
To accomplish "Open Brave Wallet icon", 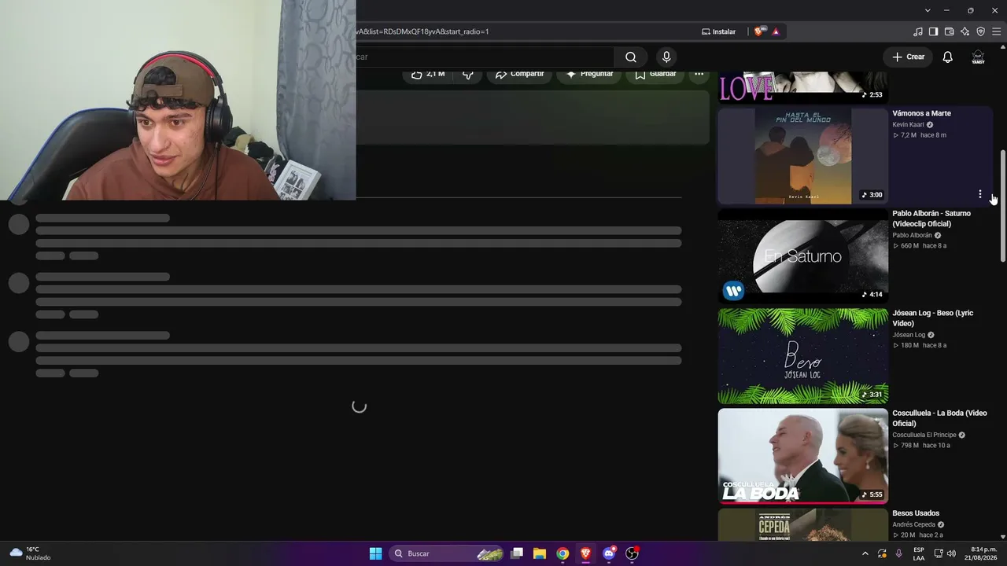I will 950,31.
